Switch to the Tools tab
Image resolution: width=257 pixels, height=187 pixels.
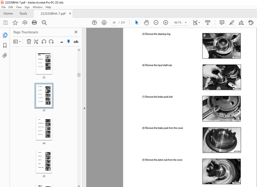pos(23,13)
